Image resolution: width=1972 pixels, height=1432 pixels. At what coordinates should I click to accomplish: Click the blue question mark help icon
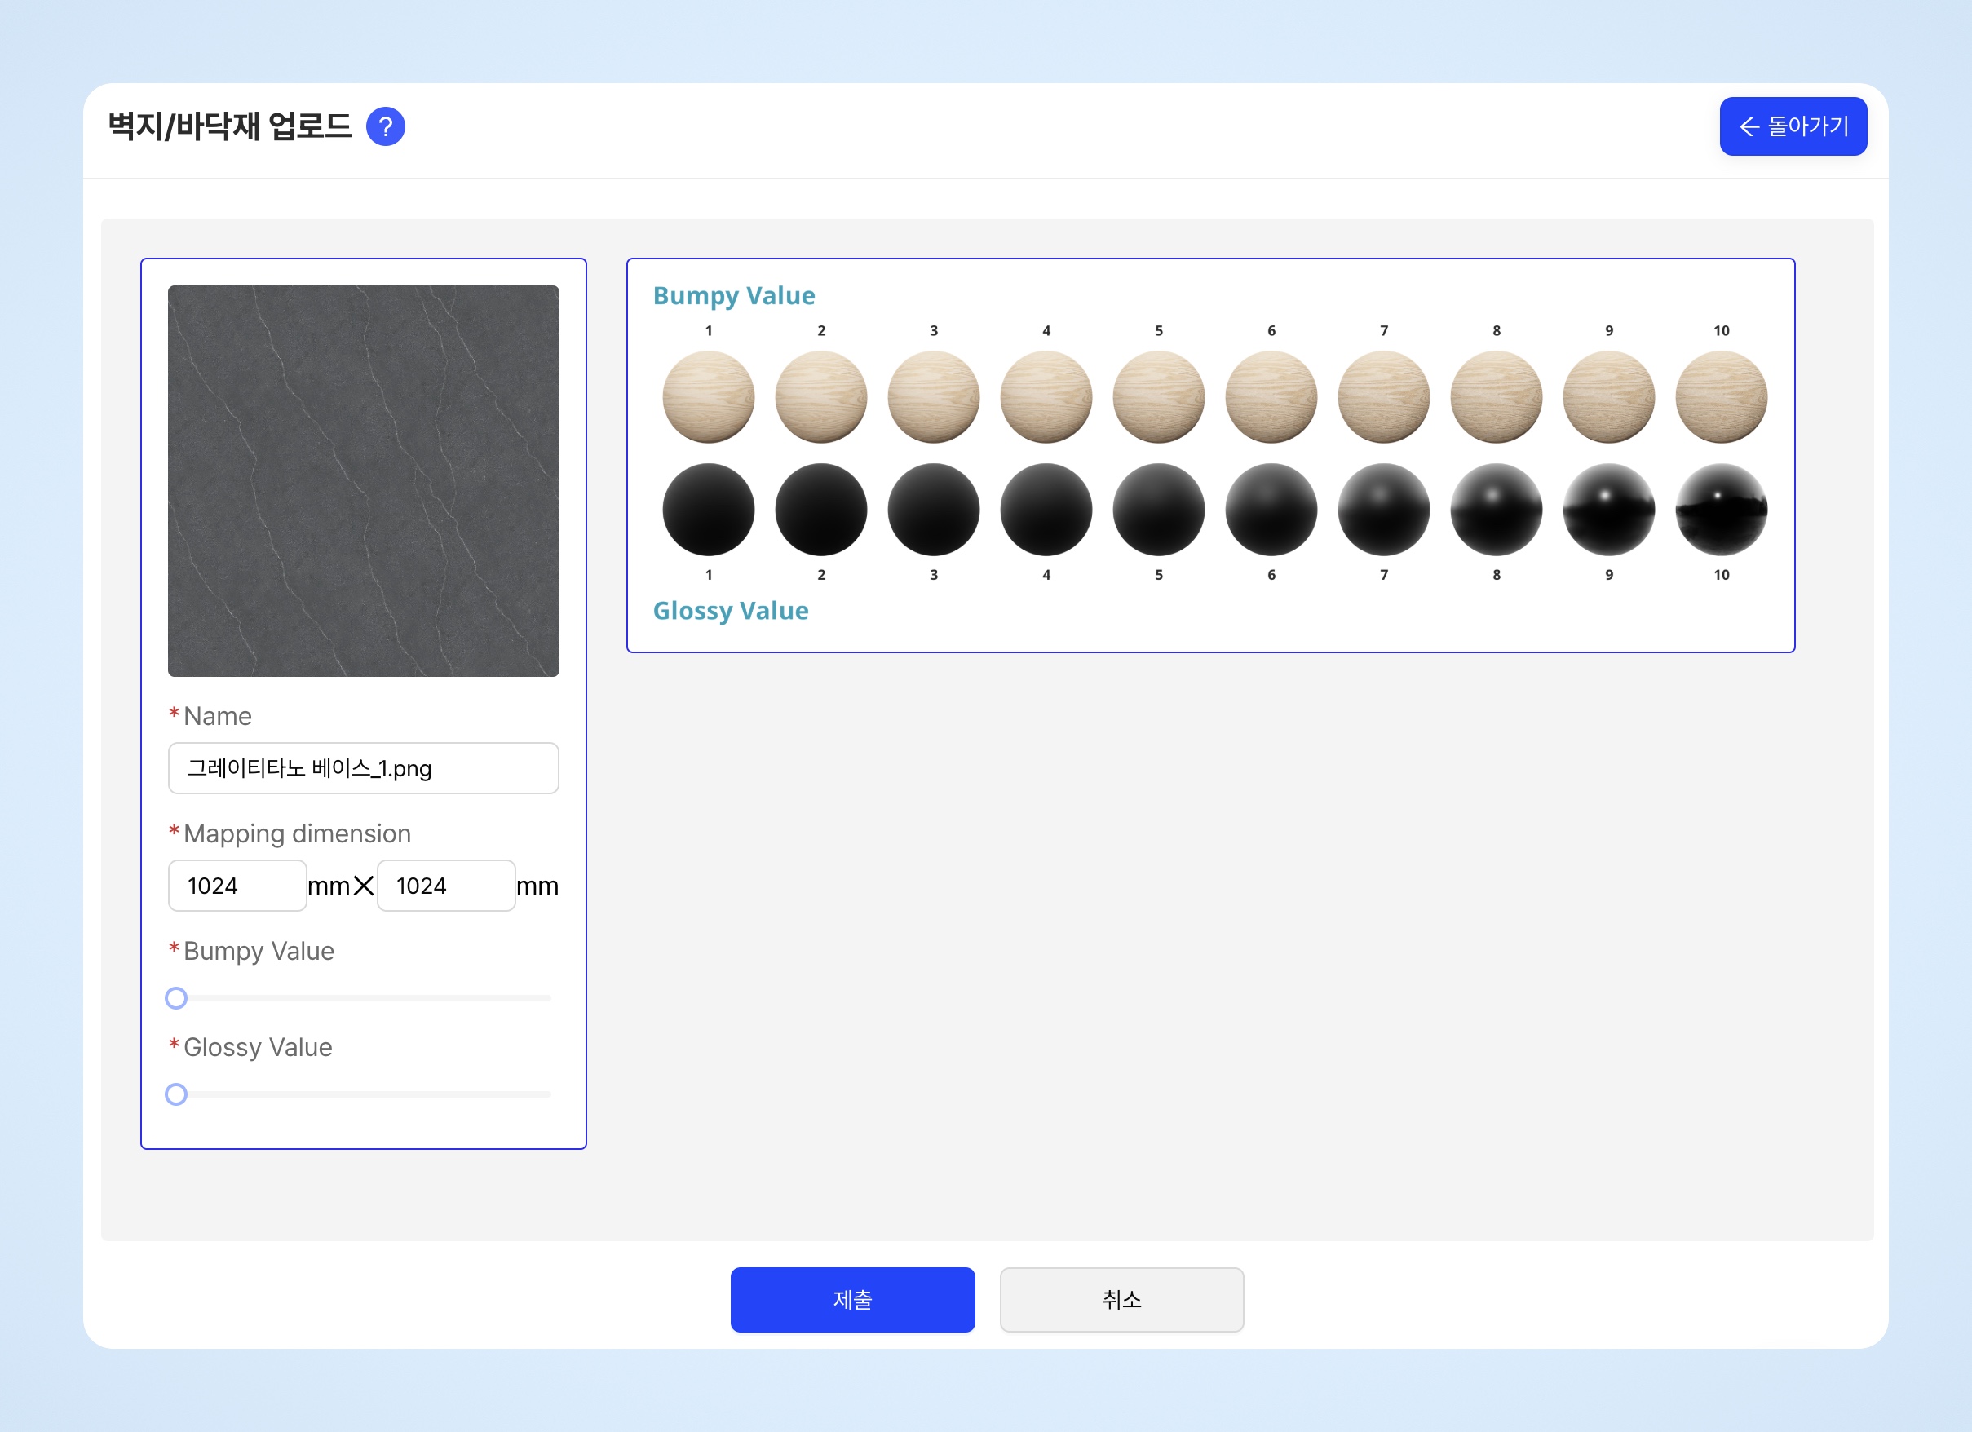385,127
